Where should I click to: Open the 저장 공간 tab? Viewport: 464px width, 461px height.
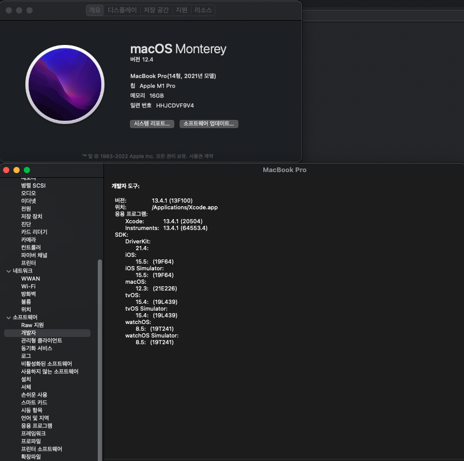tap(156, 10)
